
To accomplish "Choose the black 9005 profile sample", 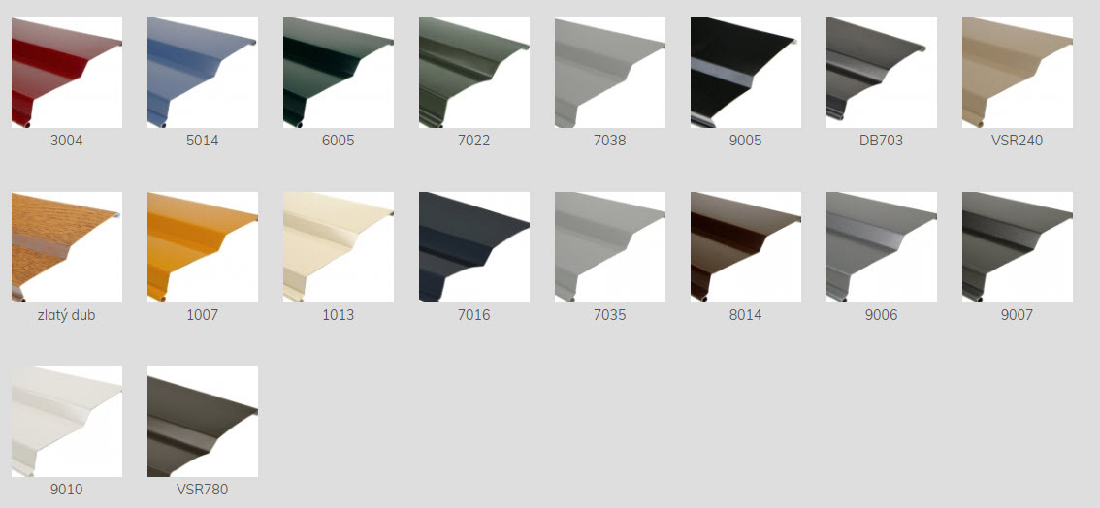I will tap(746, 73).
